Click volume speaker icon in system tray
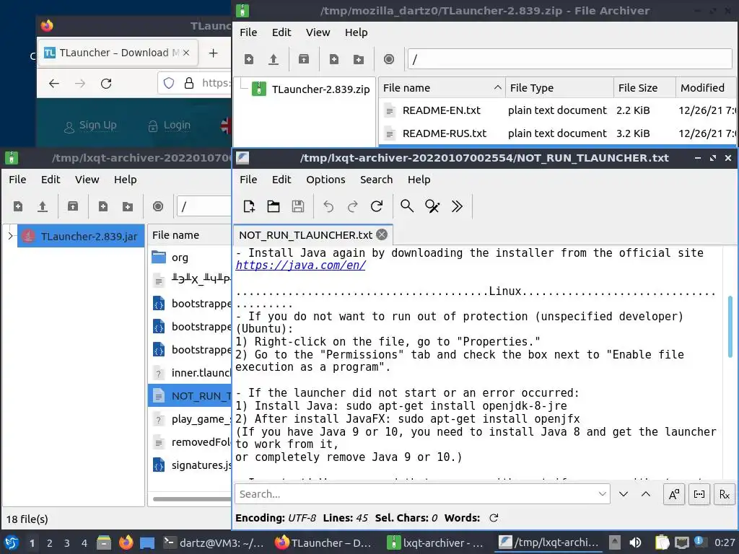Viewport: 739px width, 554px height. [x=635, y=542]
